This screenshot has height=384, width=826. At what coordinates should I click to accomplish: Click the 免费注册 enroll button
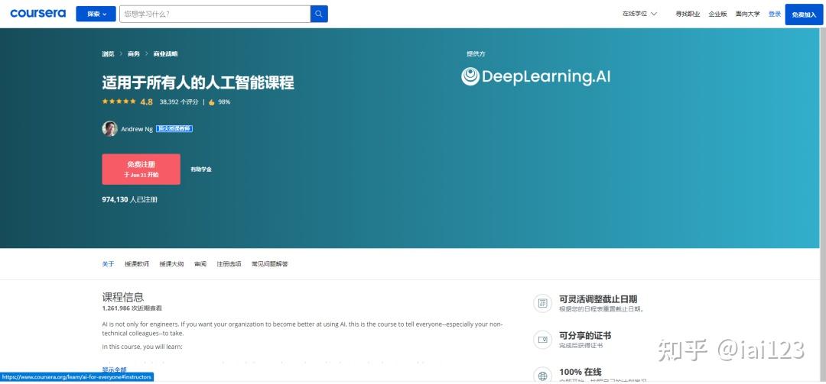[141, 169]
